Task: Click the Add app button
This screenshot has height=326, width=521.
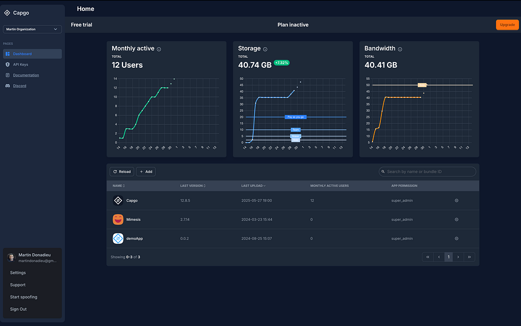Action: pos(145,172)
